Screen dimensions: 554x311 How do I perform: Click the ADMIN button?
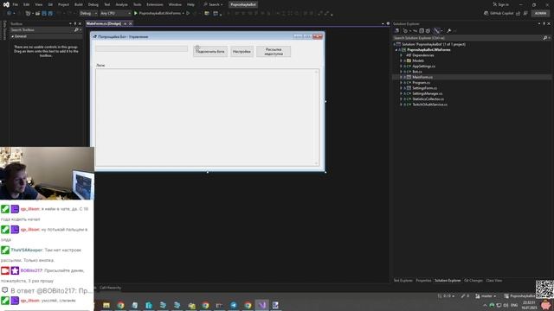(540, 14)
